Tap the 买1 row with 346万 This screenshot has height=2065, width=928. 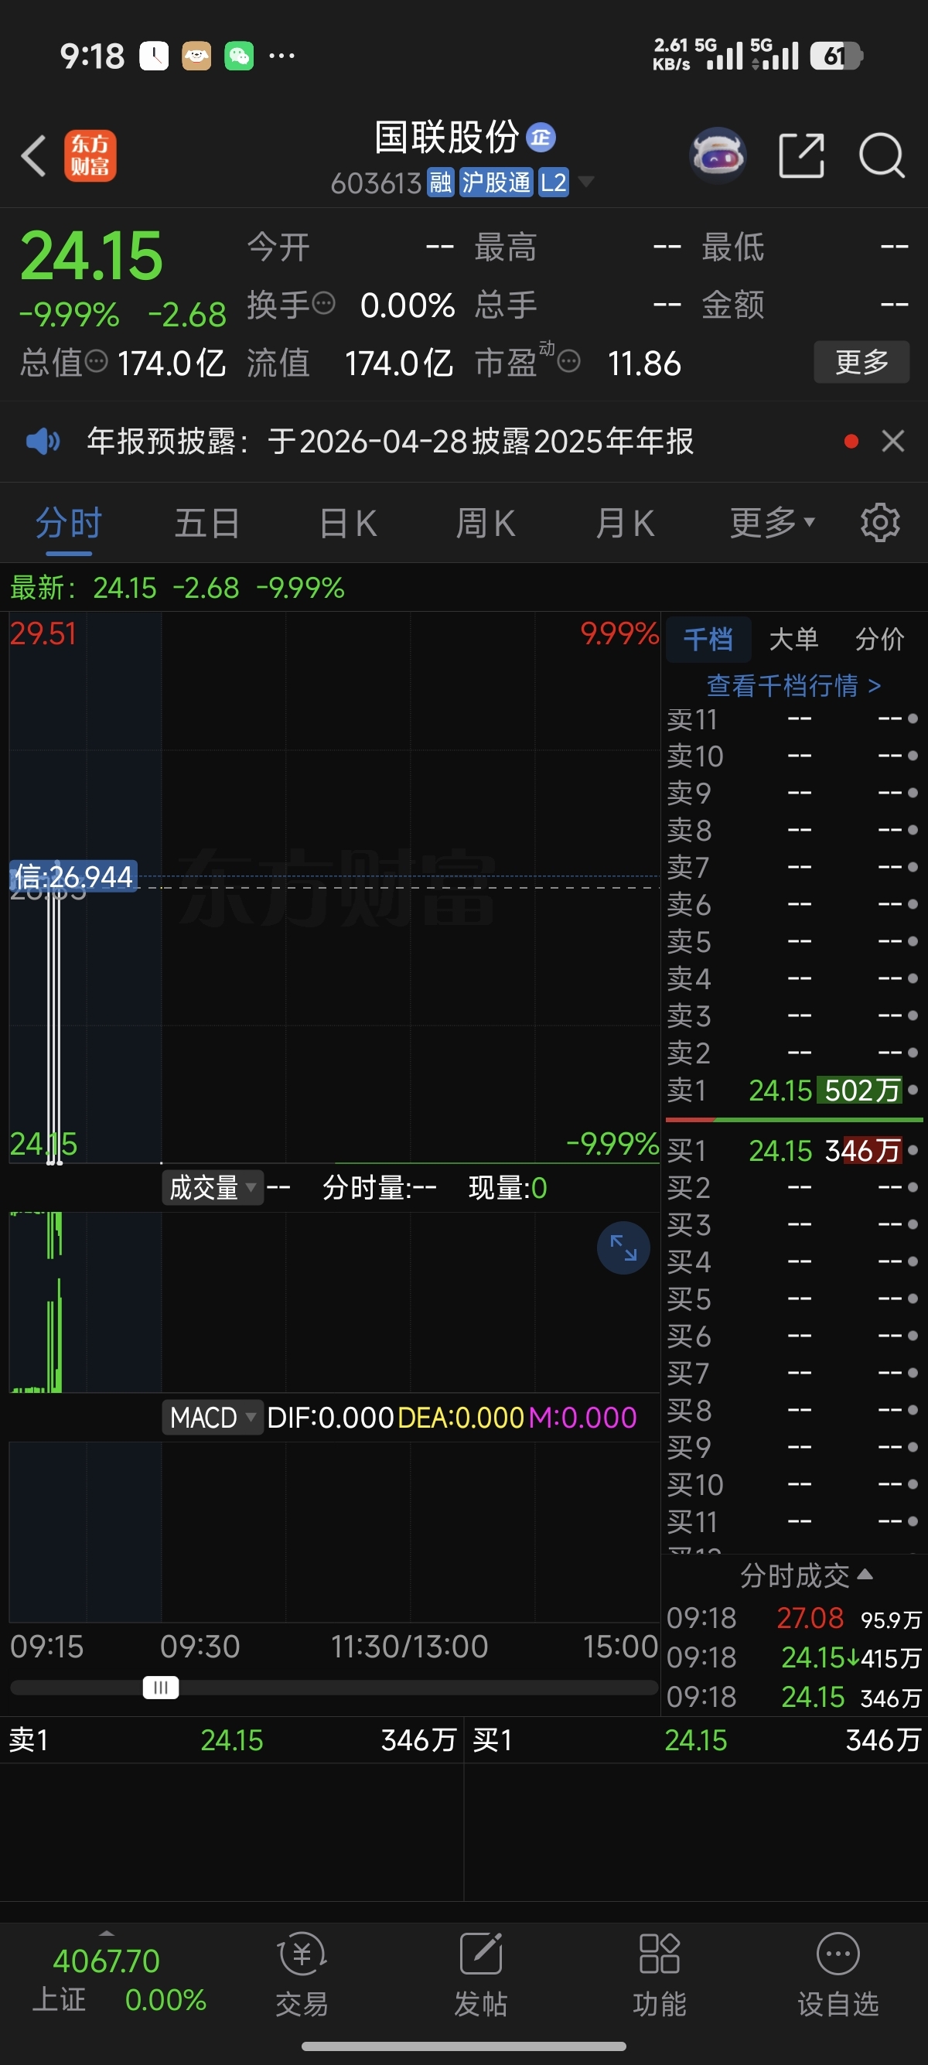click(793, 1150)
